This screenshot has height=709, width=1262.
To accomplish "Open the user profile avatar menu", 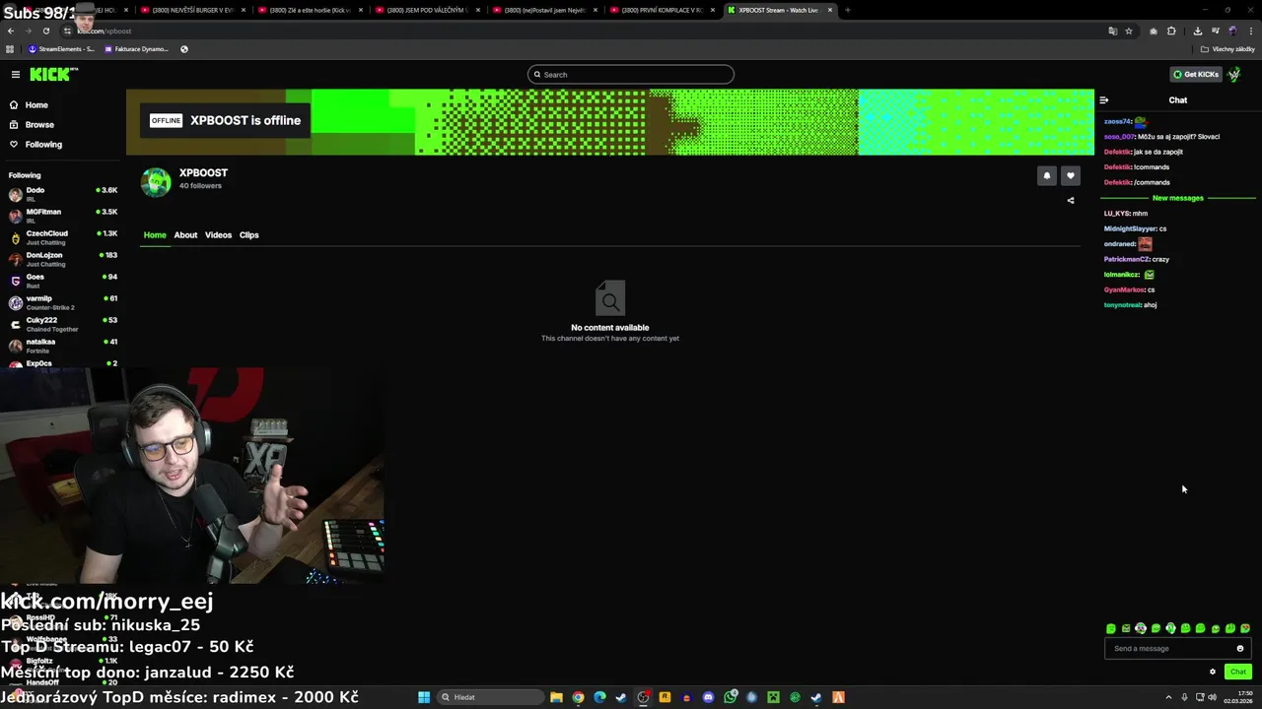I will pyautogui.click(x=1234, y=74).
